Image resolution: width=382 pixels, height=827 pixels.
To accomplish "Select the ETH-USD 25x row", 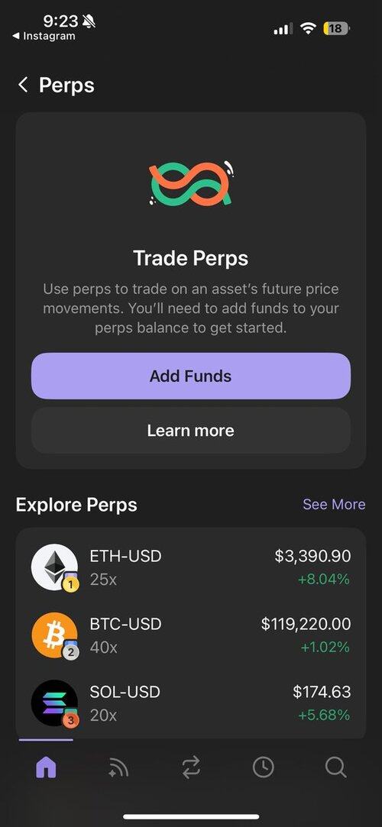I will click(191, 567).
